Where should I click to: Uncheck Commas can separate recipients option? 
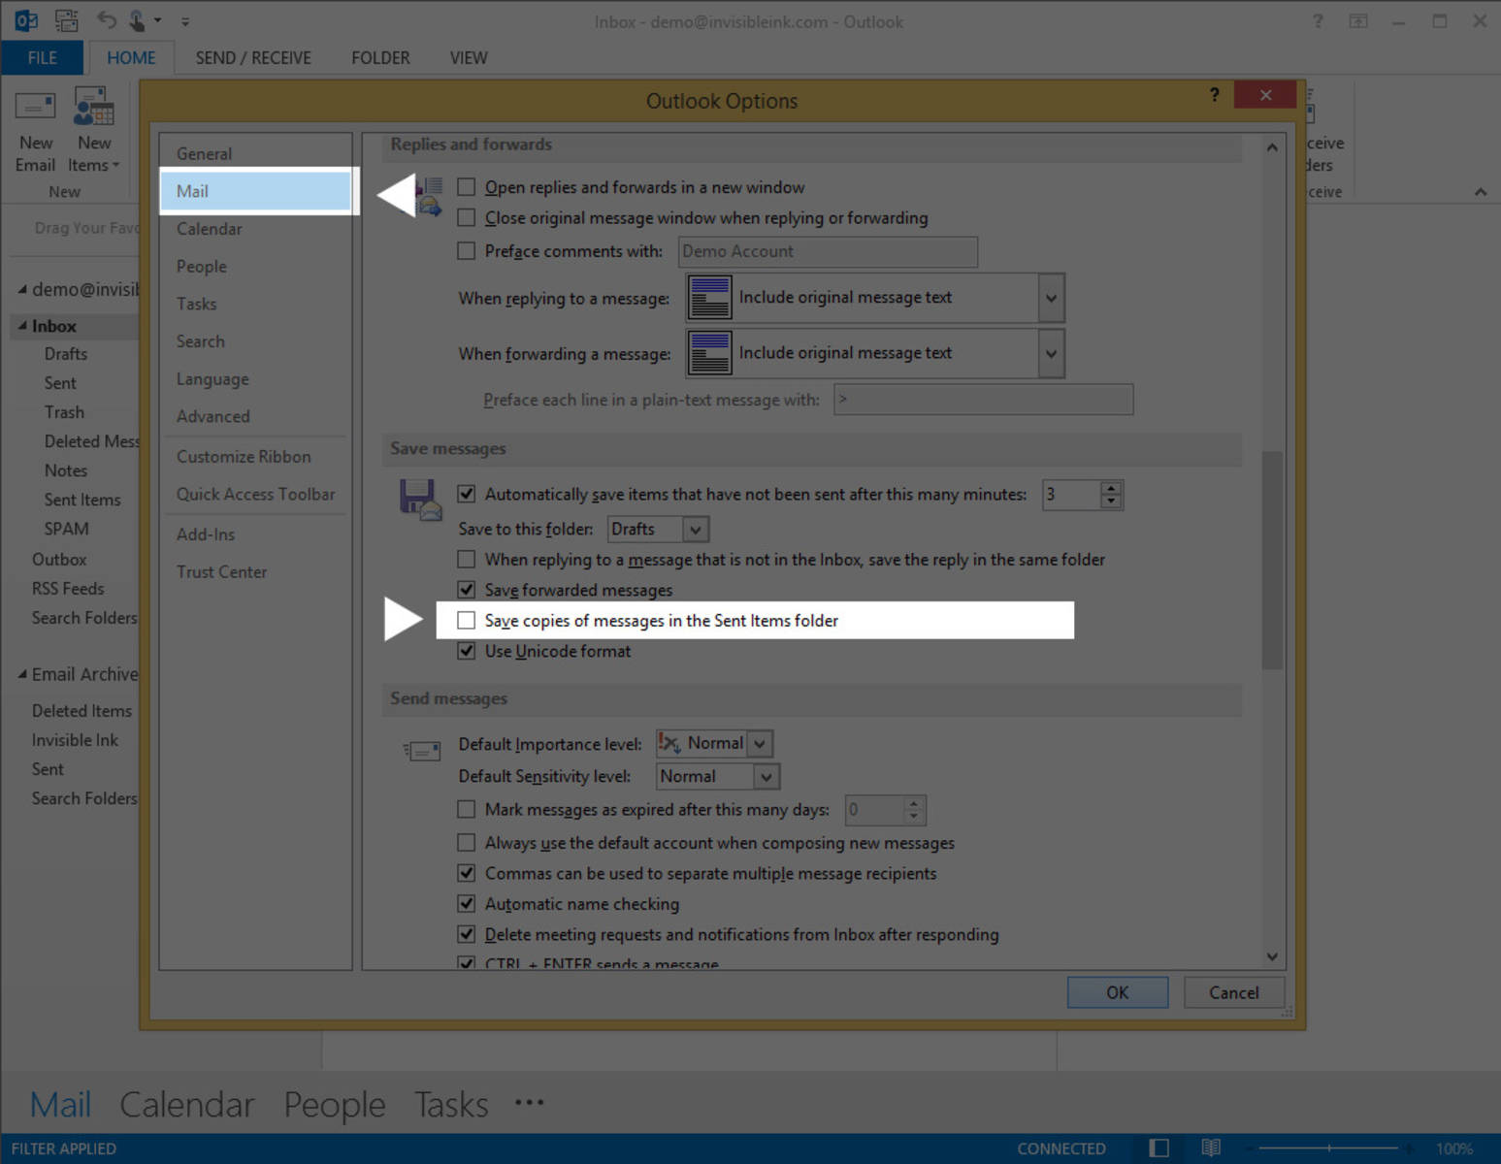(467, 873)
